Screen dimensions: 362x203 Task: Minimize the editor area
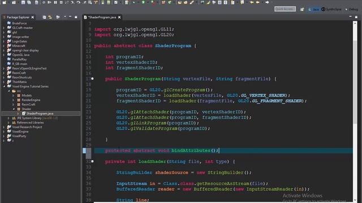(x=351, y=17)
